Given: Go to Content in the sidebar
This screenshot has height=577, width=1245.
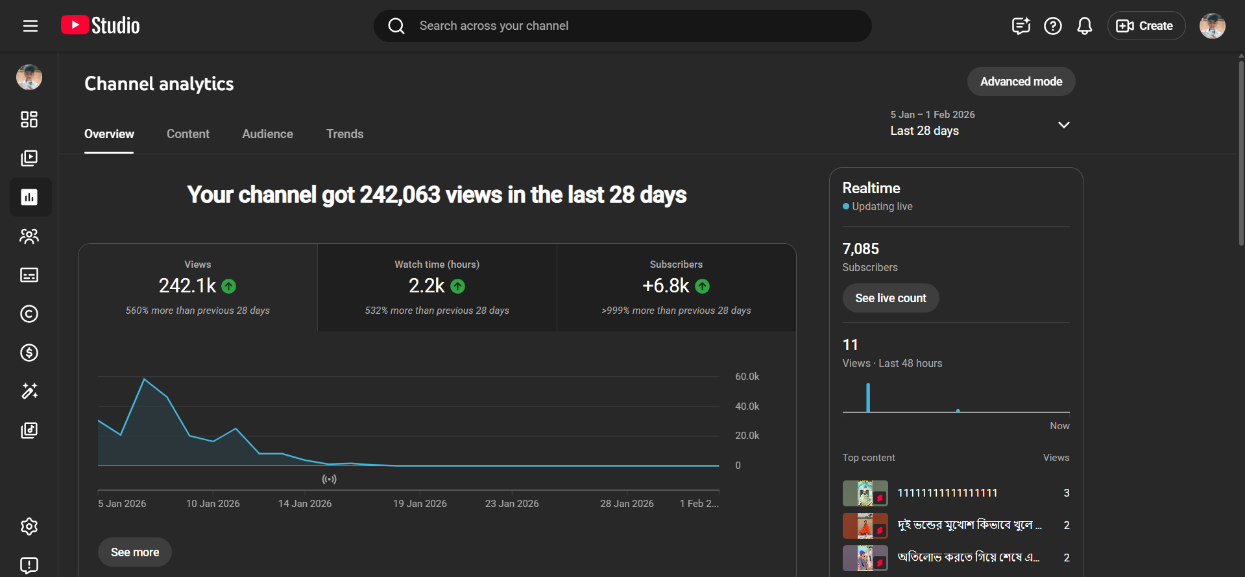Looking at the screenshot, I should [29, 158].
